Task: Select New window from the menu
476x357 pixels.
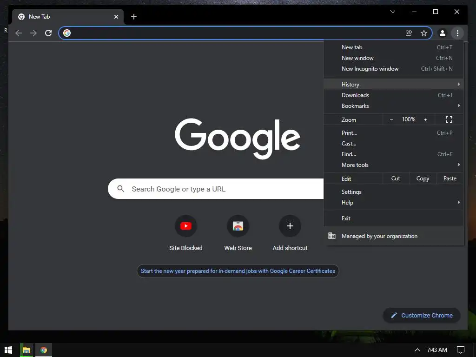Action: coord(394,58)
